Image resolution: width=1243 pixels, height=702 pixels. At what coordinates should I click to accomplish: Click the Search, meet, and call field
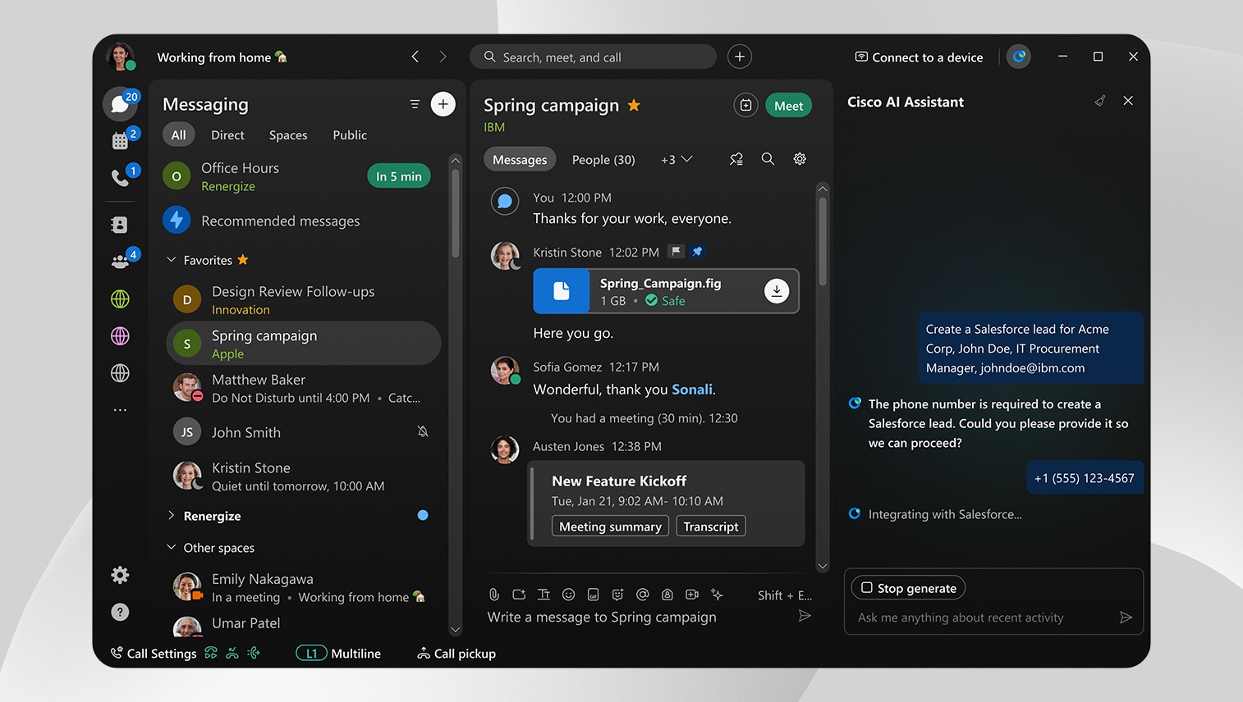[593, 57]
